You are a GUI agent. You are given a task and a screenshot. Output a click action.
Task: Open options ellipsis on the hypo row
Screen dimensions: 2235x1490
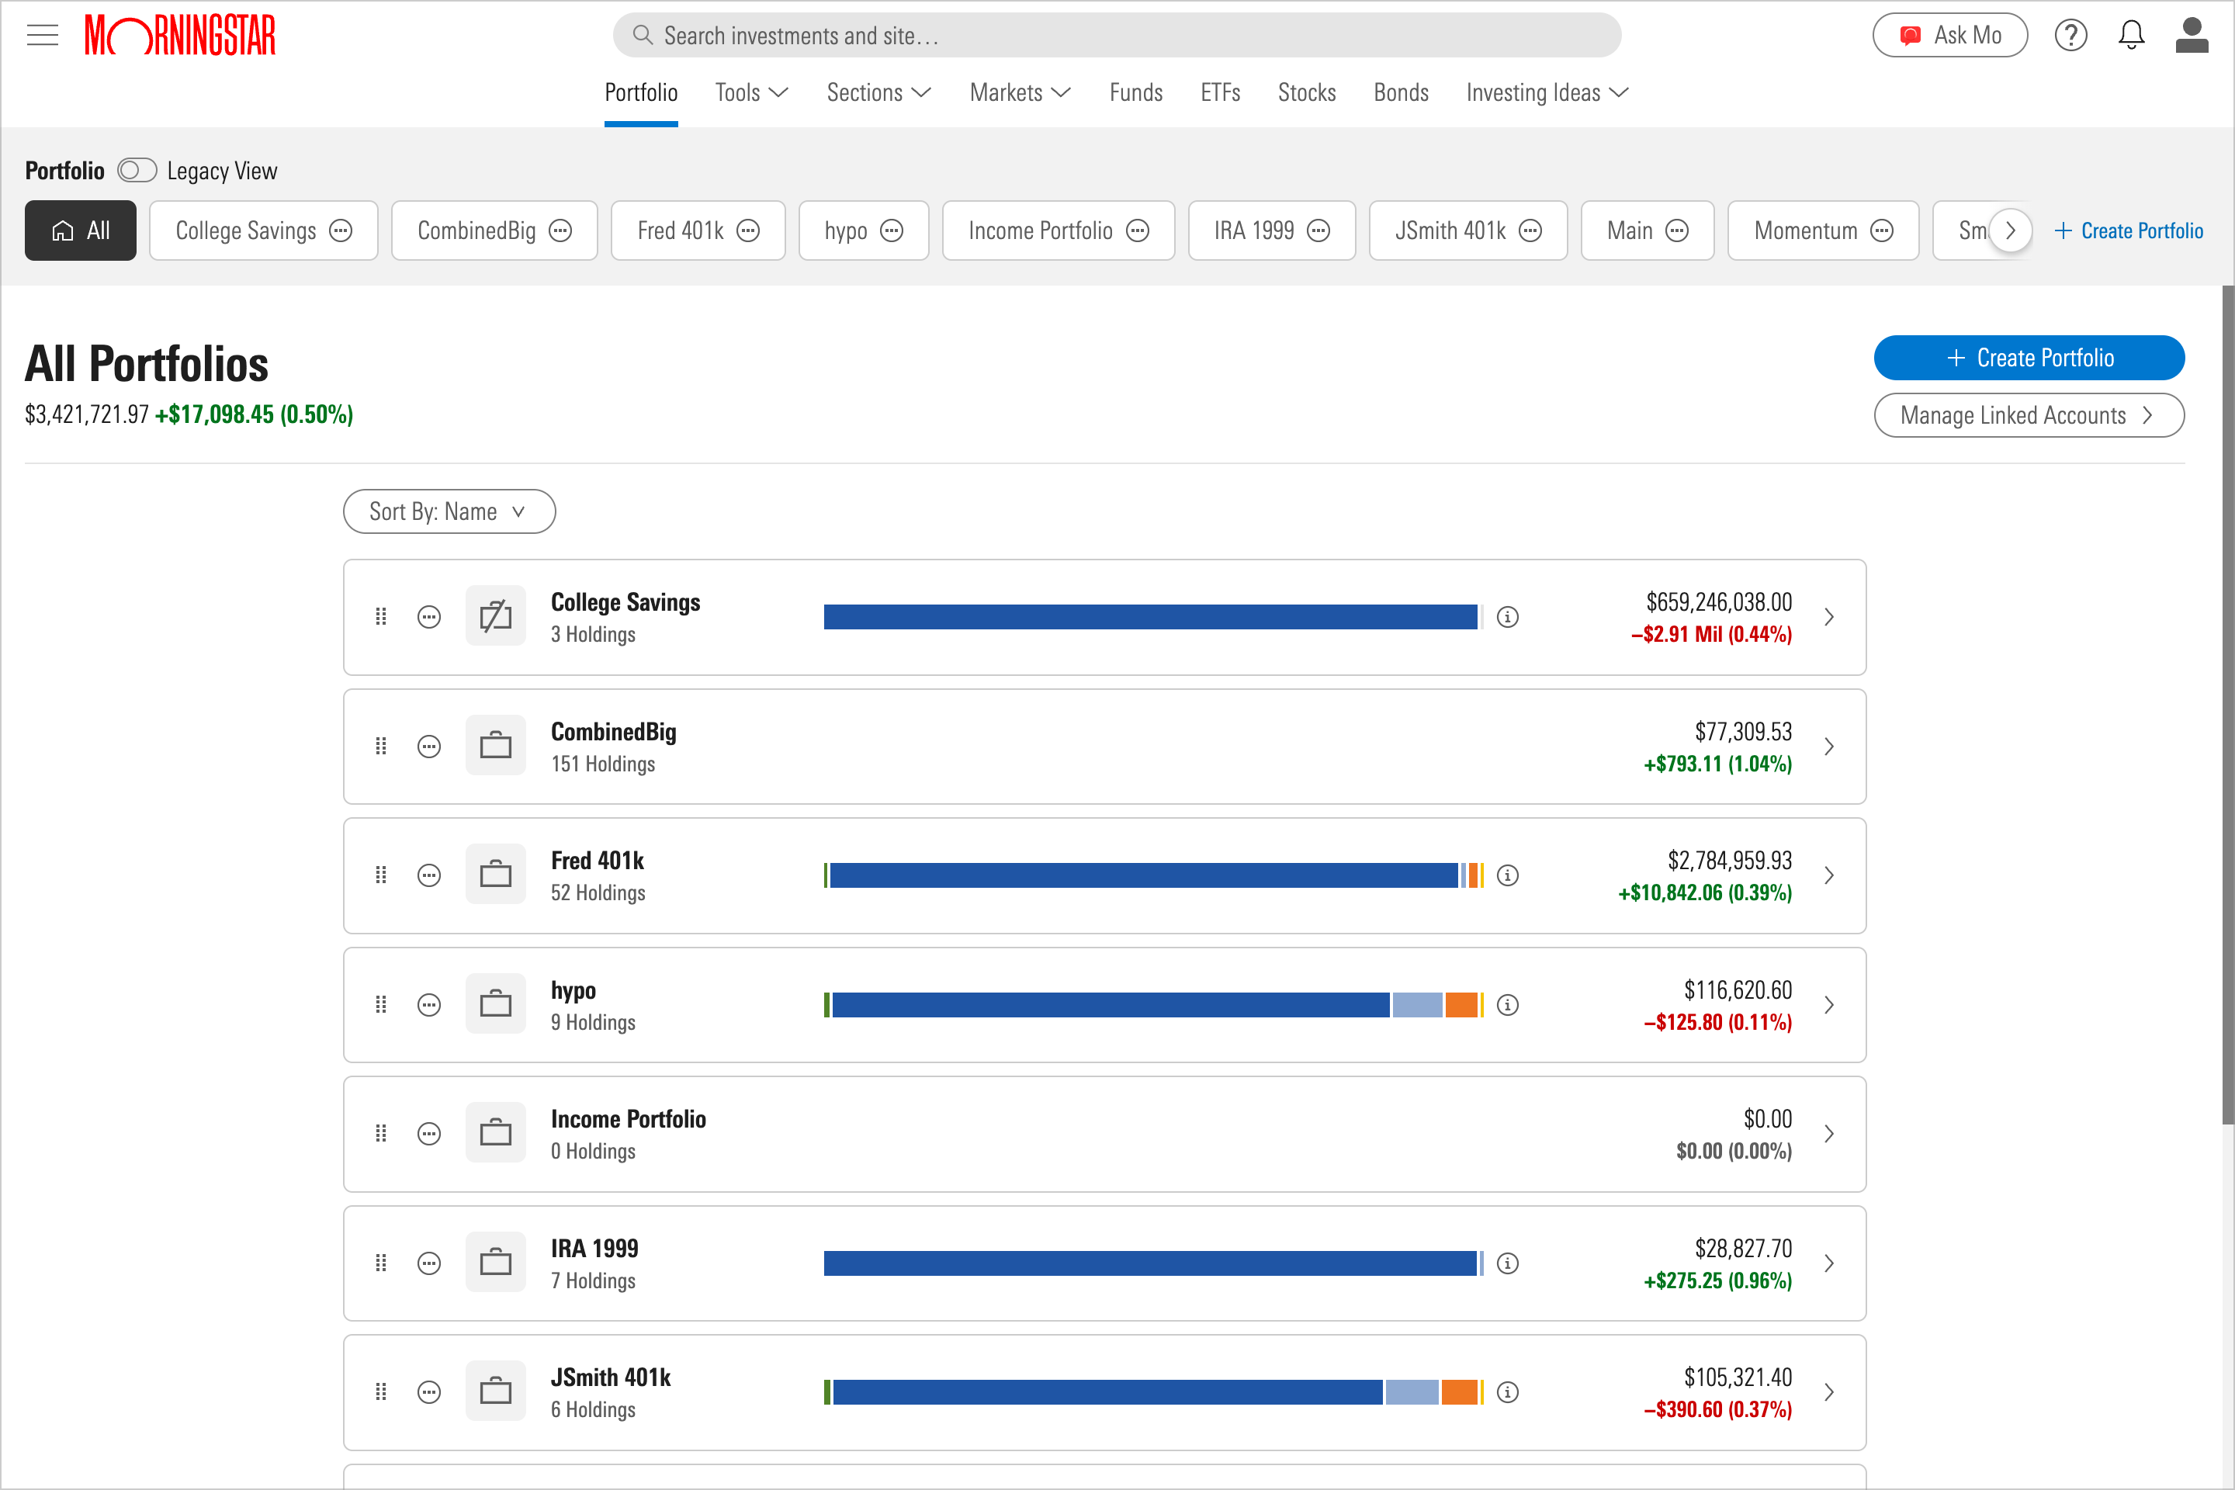click(x=429, y=1004)
